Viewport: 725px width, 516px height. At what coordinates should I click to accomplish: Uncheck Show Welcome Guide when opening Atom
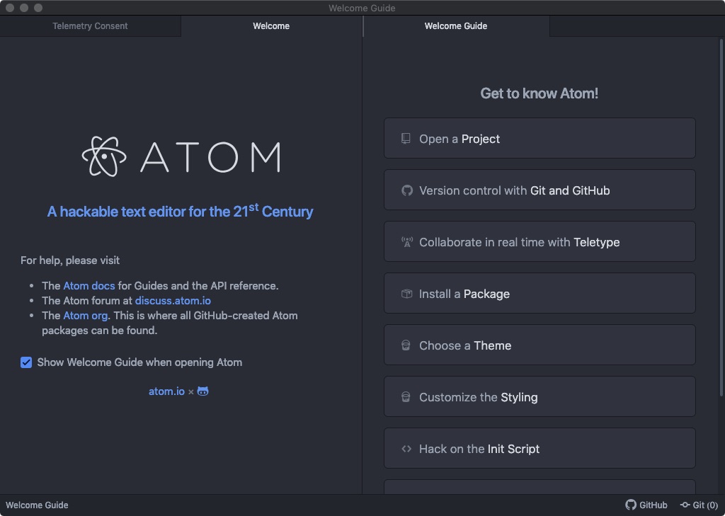point(26,362)
